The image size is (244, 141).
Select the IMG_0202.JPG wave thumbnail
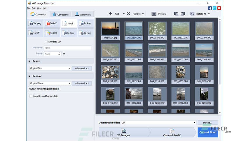pos(157,53)
